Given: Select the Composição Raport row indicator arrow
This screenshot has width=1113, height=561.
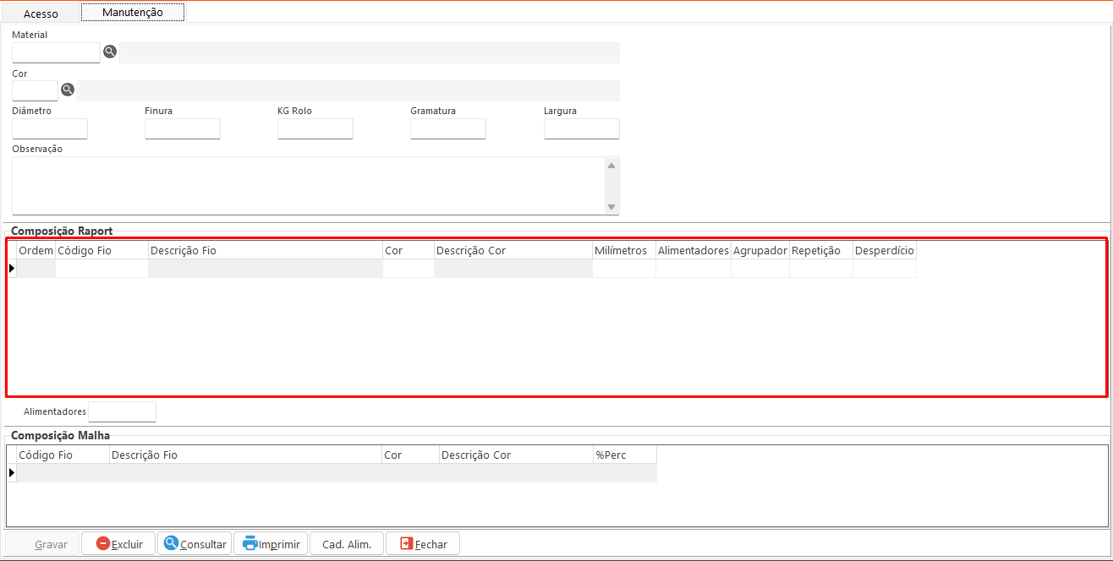Looking at the screenshot, I should (x=12, y=269).
